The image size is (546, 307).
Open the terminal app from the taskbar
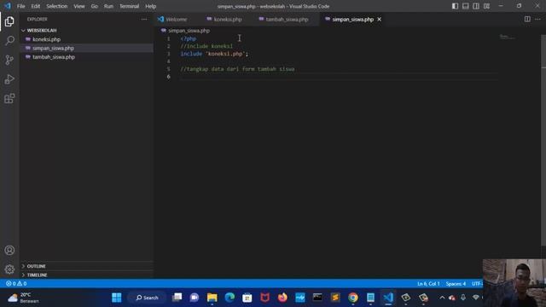coord(317,298)
